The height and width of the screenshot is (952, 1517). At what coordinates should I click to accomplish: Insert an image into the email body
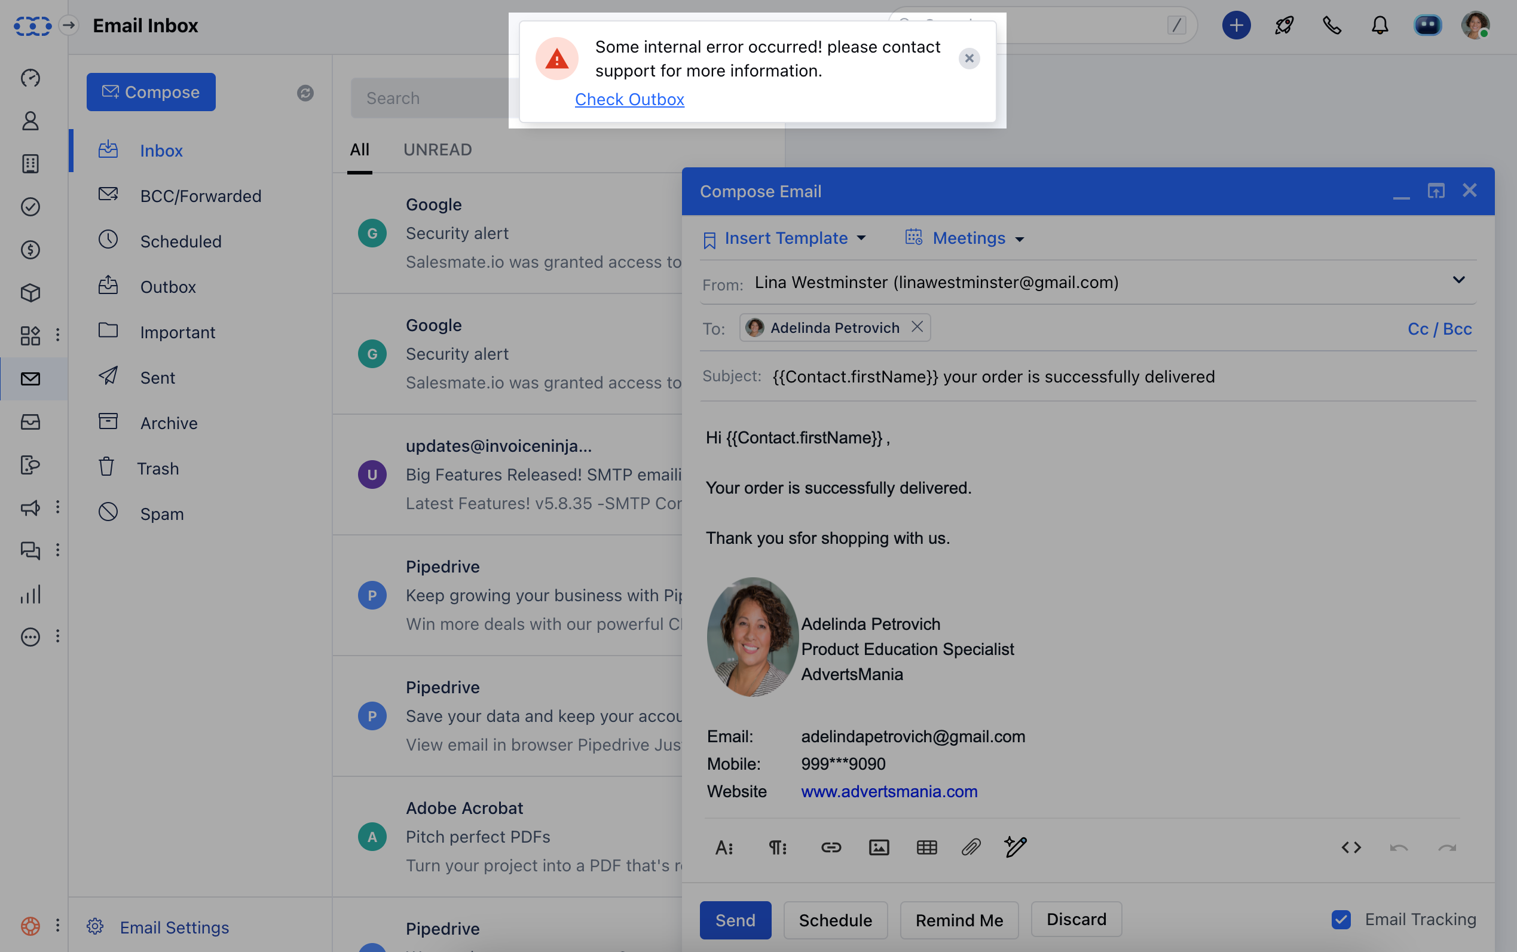click(879, 847)
